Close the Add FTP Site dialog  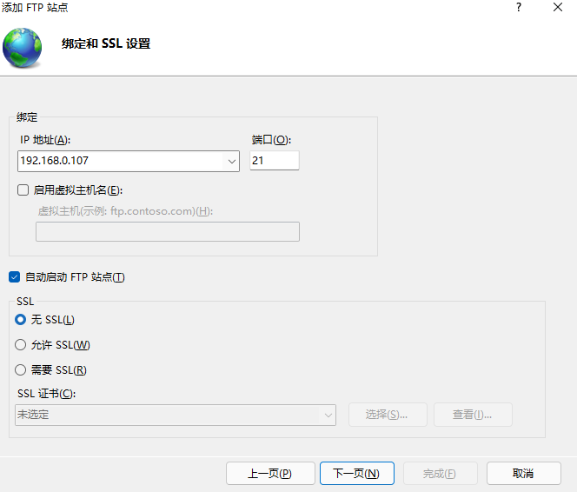(558, 7)
